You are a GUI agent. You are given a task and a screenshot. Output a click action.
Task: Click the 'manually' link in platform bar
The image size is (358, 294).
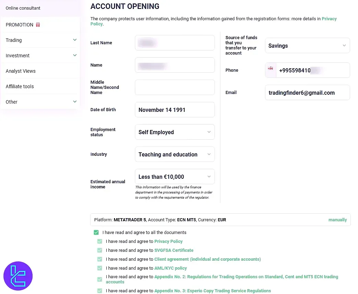click(x=337, y=220)
